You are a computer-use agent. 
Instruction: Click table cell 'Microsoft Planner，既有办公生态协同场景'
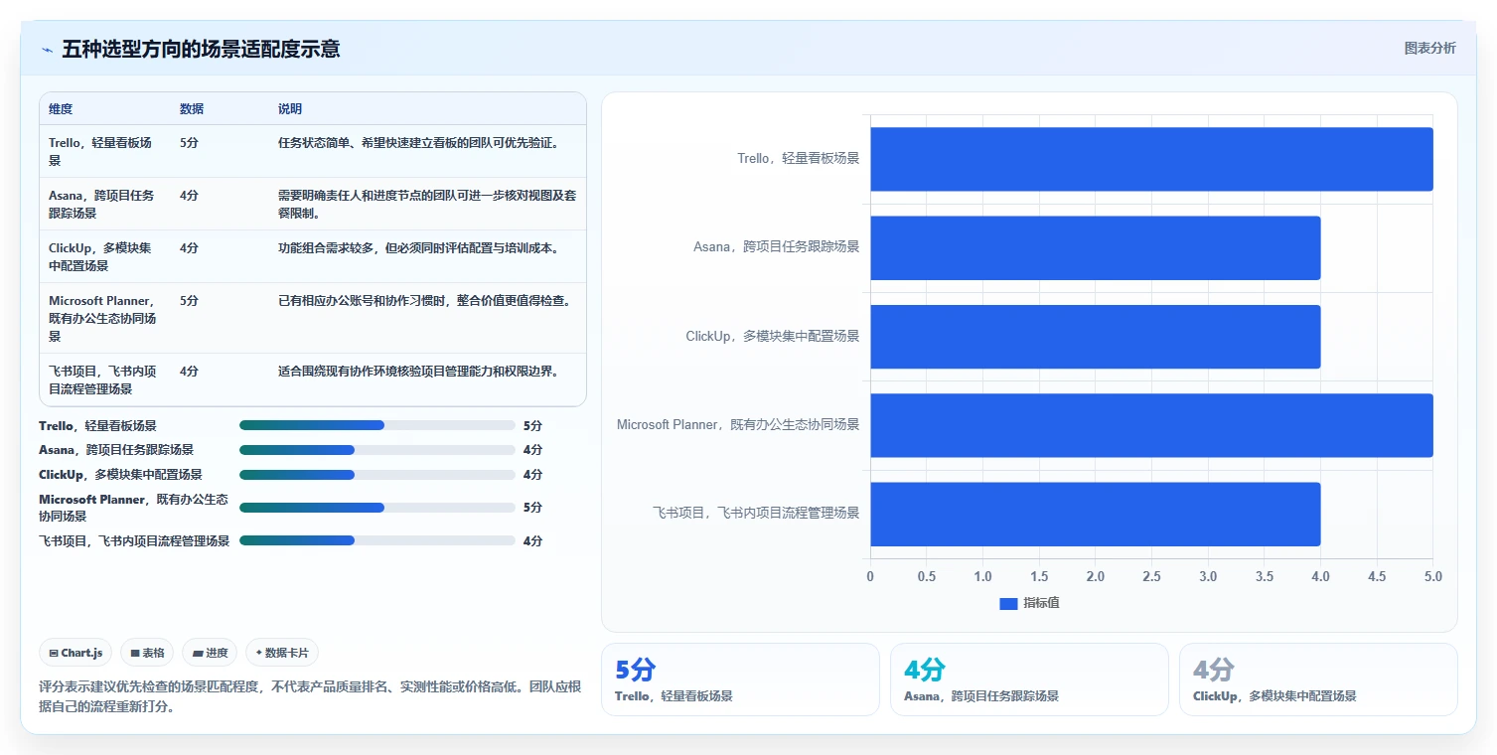[x=104, y=318]
